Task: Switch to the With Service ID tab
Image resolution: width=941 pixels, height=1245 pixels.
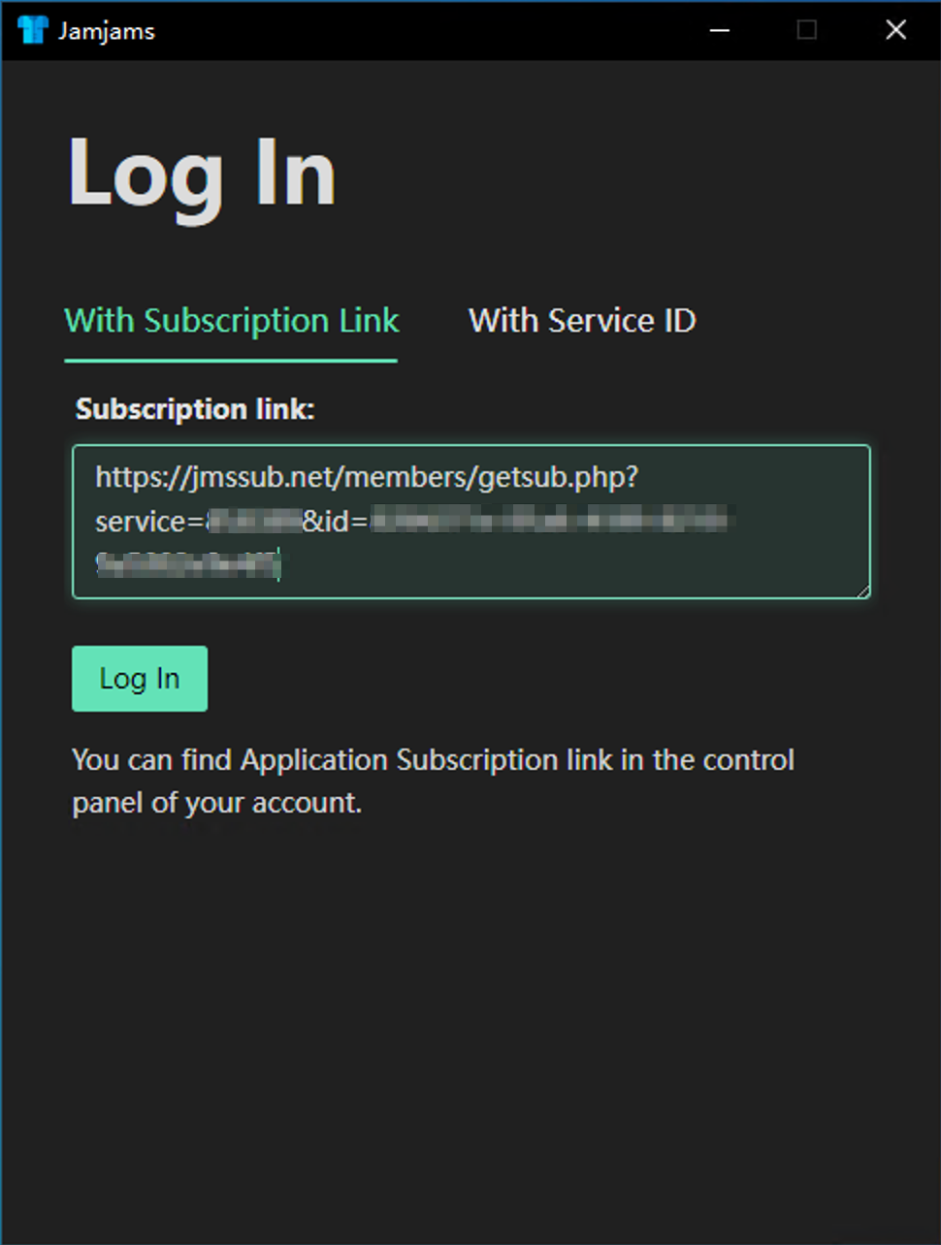Action: coord(582,321)
